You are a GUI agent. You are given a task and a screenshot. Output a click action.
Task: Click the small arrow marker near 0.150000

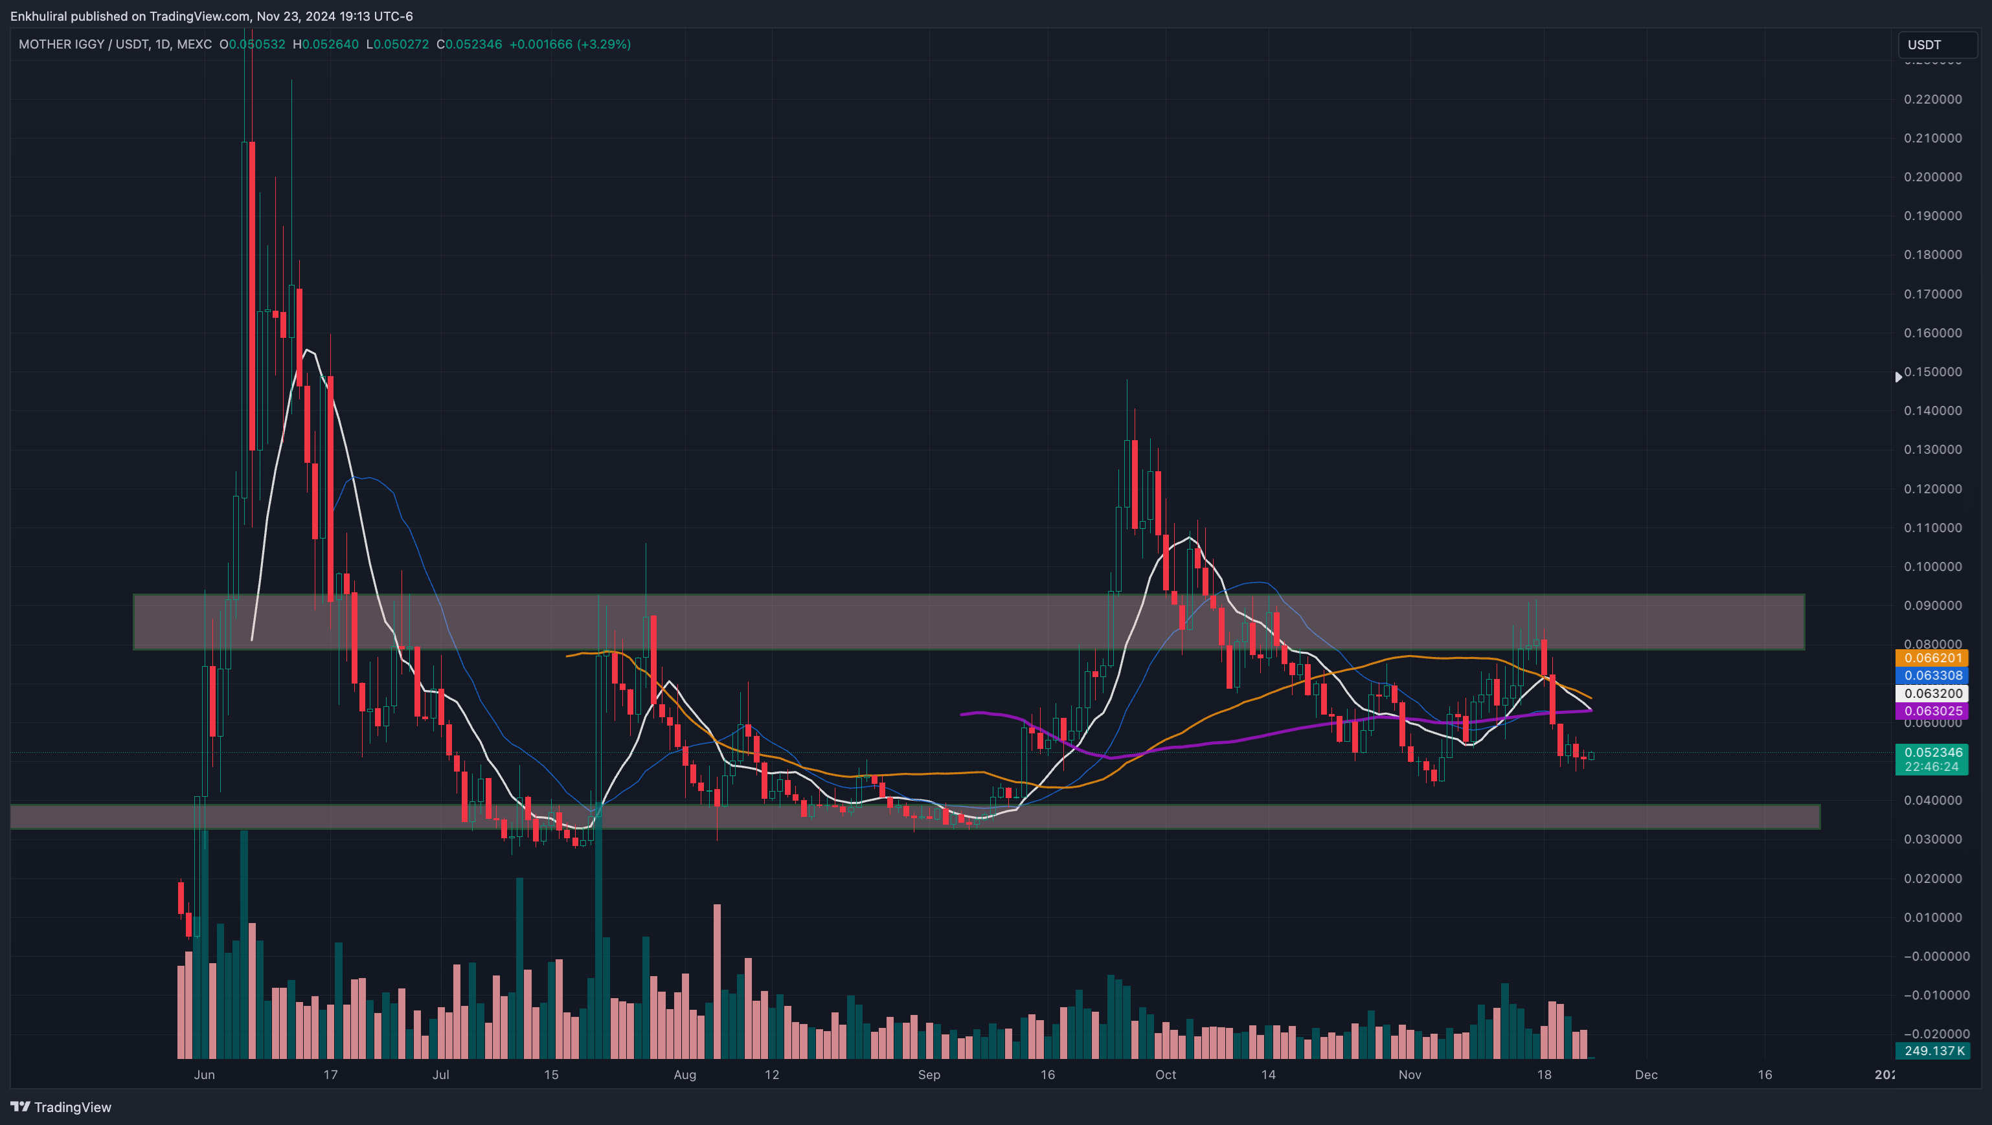point(1897,377)
